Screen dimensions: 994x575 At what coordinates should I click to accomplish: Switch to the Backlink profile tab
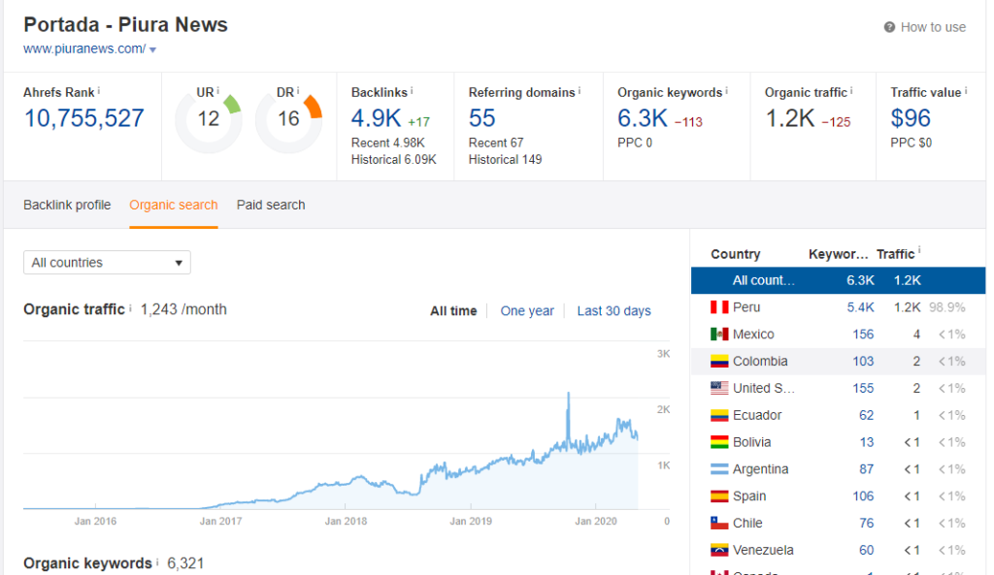tap(67, 205)
